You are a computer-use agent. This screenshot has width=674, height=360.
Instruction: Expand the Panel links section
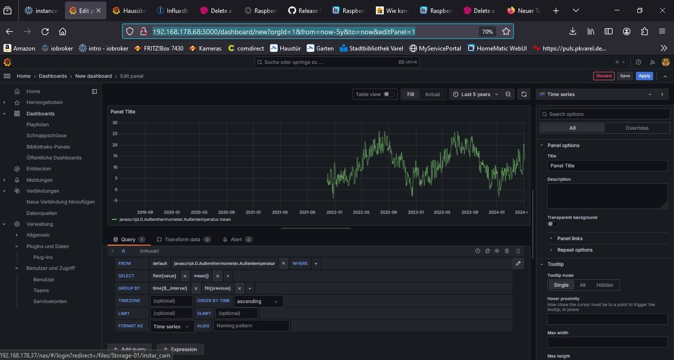(570, 238)
